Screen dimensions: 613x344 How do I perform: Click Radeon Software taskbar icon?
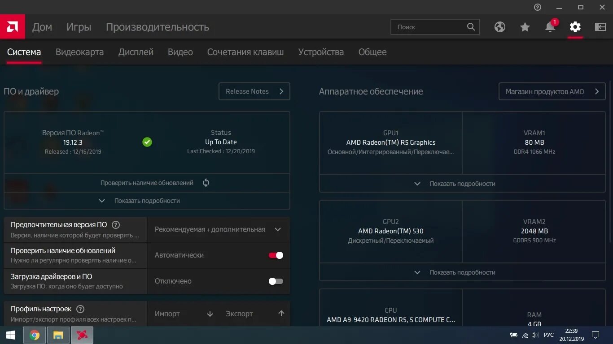click(82, 335)
